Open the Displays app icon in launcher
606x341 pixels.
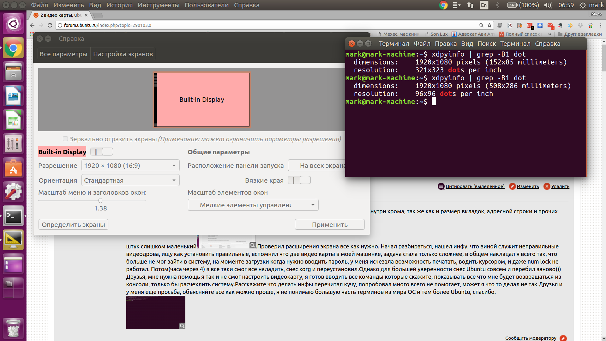(13, 240)
